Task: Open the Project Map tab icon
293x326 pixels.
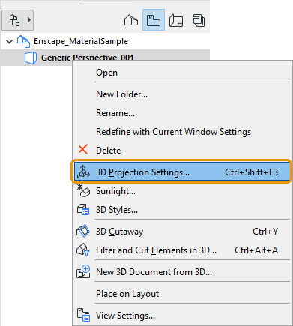Action: (131, 20)
